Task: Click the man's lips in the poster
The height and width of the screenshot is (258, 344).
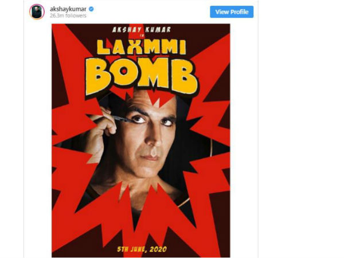Action: pyautogui.click(x=150, y=158)
